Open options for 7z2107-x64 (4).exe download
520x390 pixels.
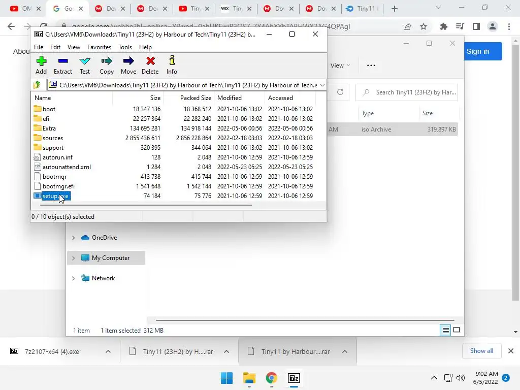(x=108, y=351)
